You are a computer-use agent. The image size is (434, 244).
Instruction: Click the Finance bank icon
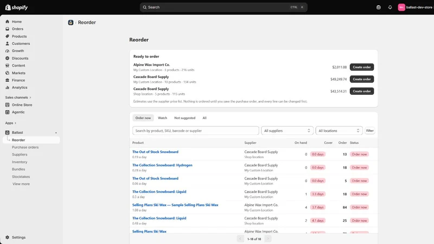8,80
